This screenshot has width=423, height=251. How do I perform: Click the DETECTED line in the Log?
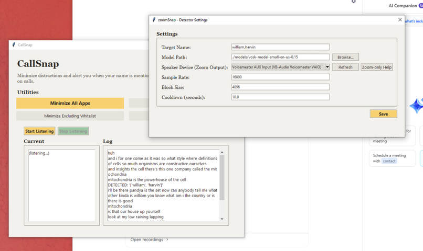pyautogui.click(x=135, y=185)
